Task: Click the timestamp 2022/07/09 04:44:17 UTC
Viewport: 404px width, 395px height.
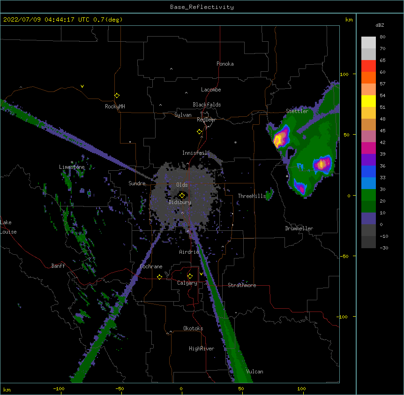Action: point(46,20)
